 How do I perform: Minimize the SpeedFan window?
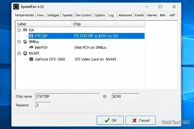coord(147,7)
